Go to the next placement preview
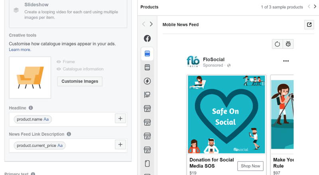 click(x=151, y=24)
